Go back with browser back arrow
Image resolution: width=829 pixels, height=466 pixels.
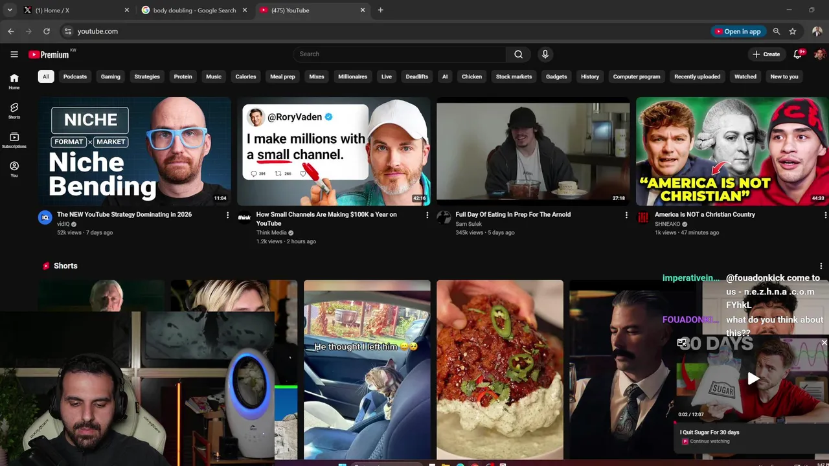(x=11, y=31)
